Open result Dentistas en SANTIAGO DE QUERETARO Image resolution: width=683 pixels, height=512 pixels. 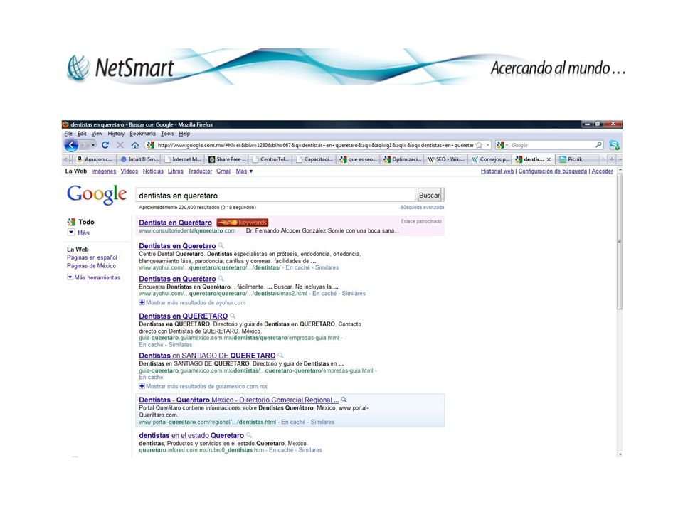click(x=207, y=356)
